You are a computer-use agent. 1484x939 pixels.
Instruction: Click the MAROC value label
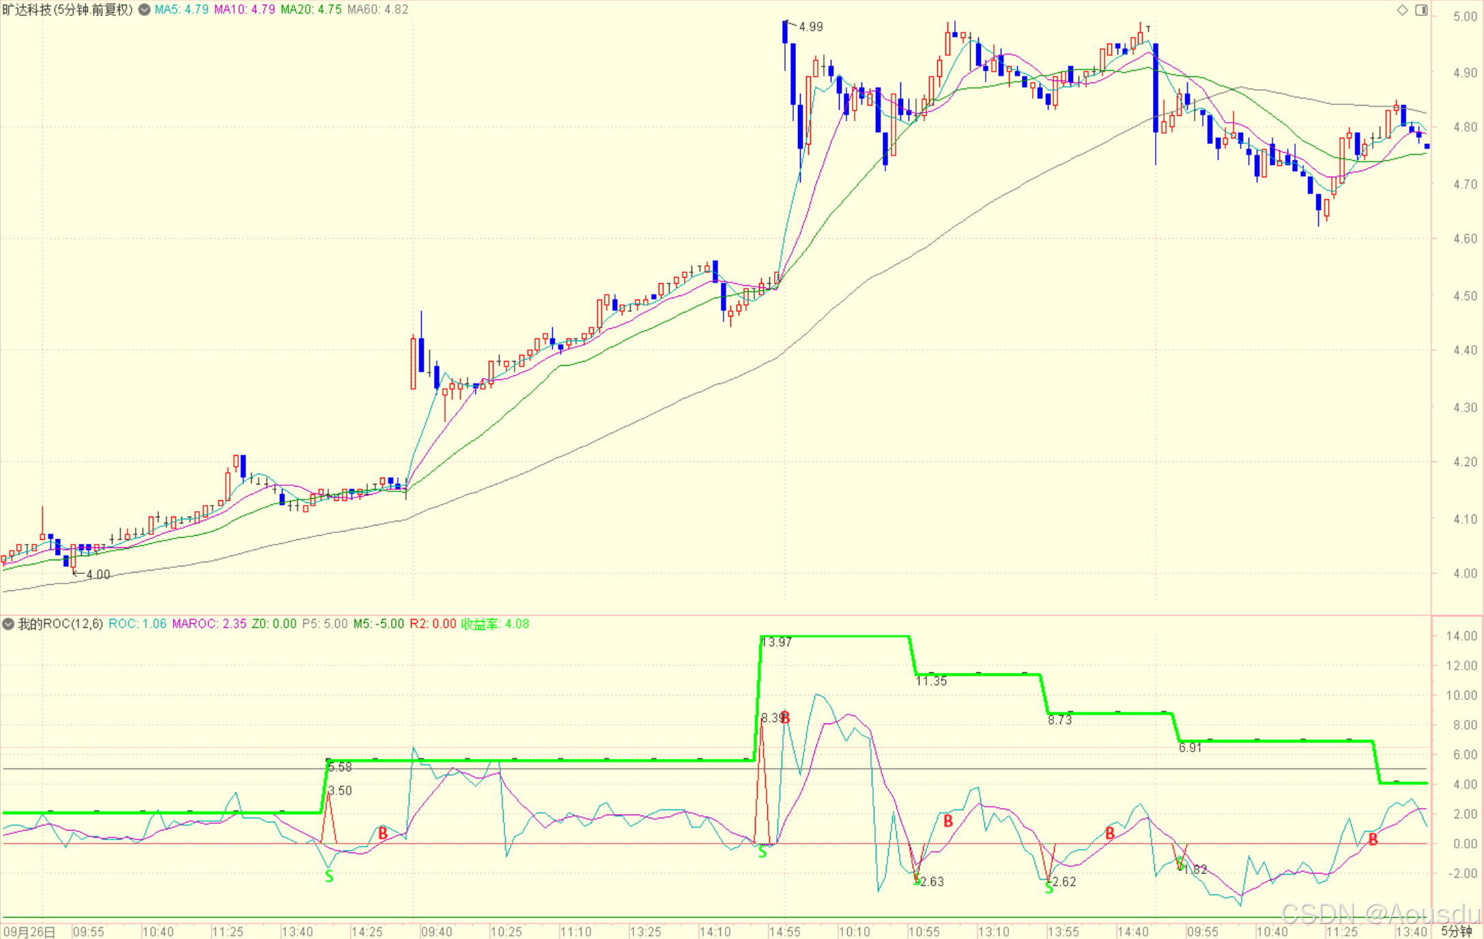209,624
